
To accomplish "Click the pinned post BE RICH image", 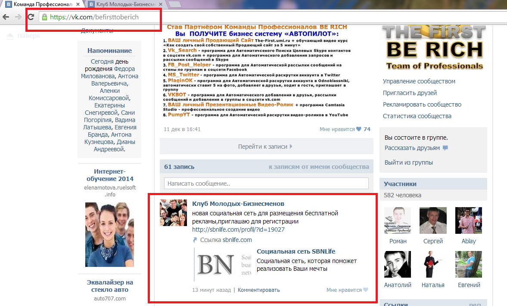I will (x=258, y=71).
